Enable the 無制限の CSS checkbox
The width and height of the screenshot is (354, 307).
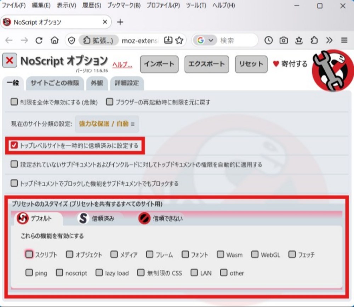[141, 272]
